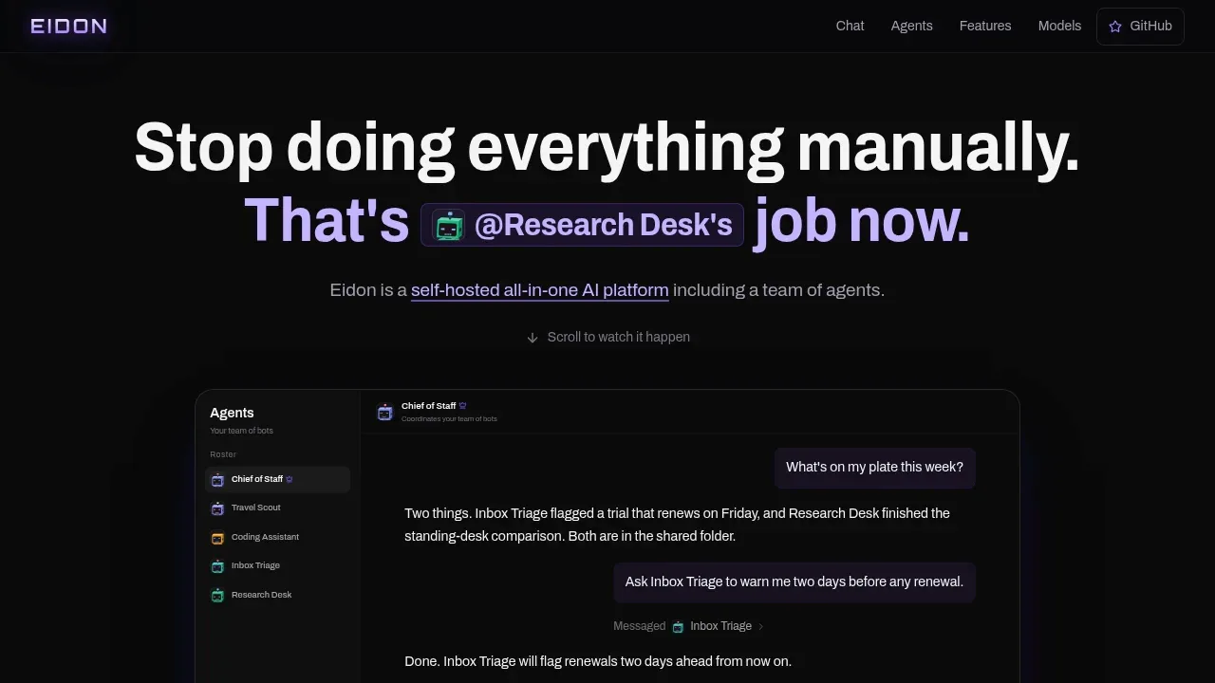The width and height of the screenshot is (1215, 683).
Task: Open the Models nav link
Action: pos(1059,26)
